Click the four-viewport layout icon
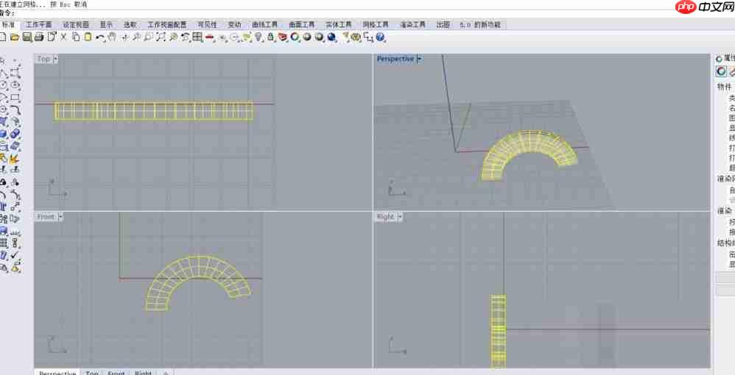735x375 pixels. (197, 37)
